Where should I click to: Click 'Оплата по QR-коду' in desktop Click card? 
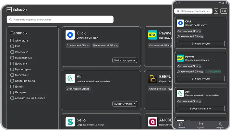coord(87,38)
